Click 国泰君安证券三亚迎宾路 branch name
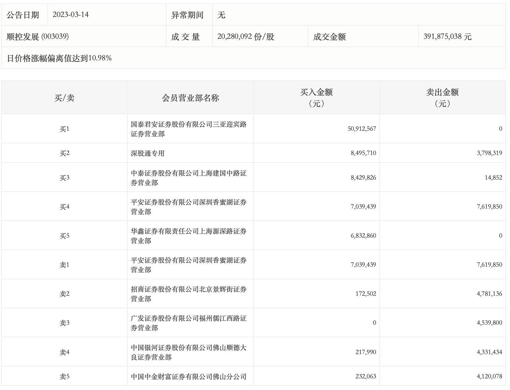 (188, 129)
